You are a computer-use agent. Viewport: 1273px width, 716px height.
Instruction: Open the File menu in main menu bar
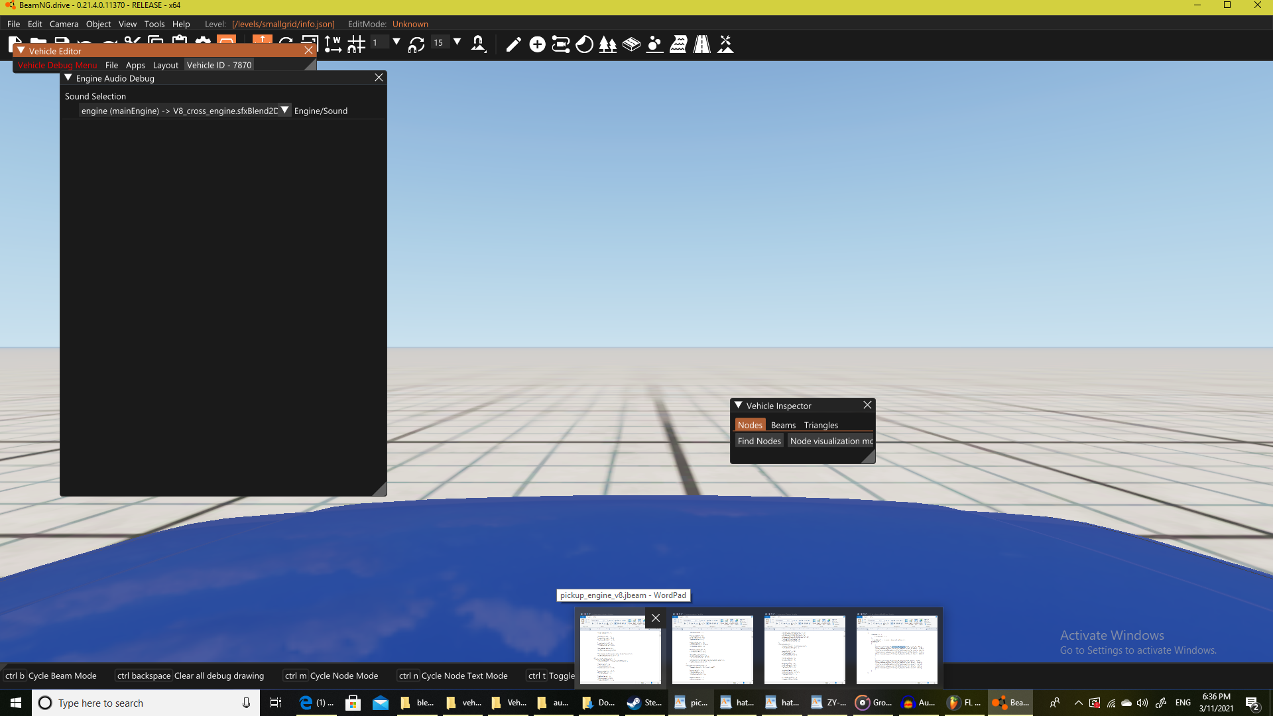[x=13, y=24]
